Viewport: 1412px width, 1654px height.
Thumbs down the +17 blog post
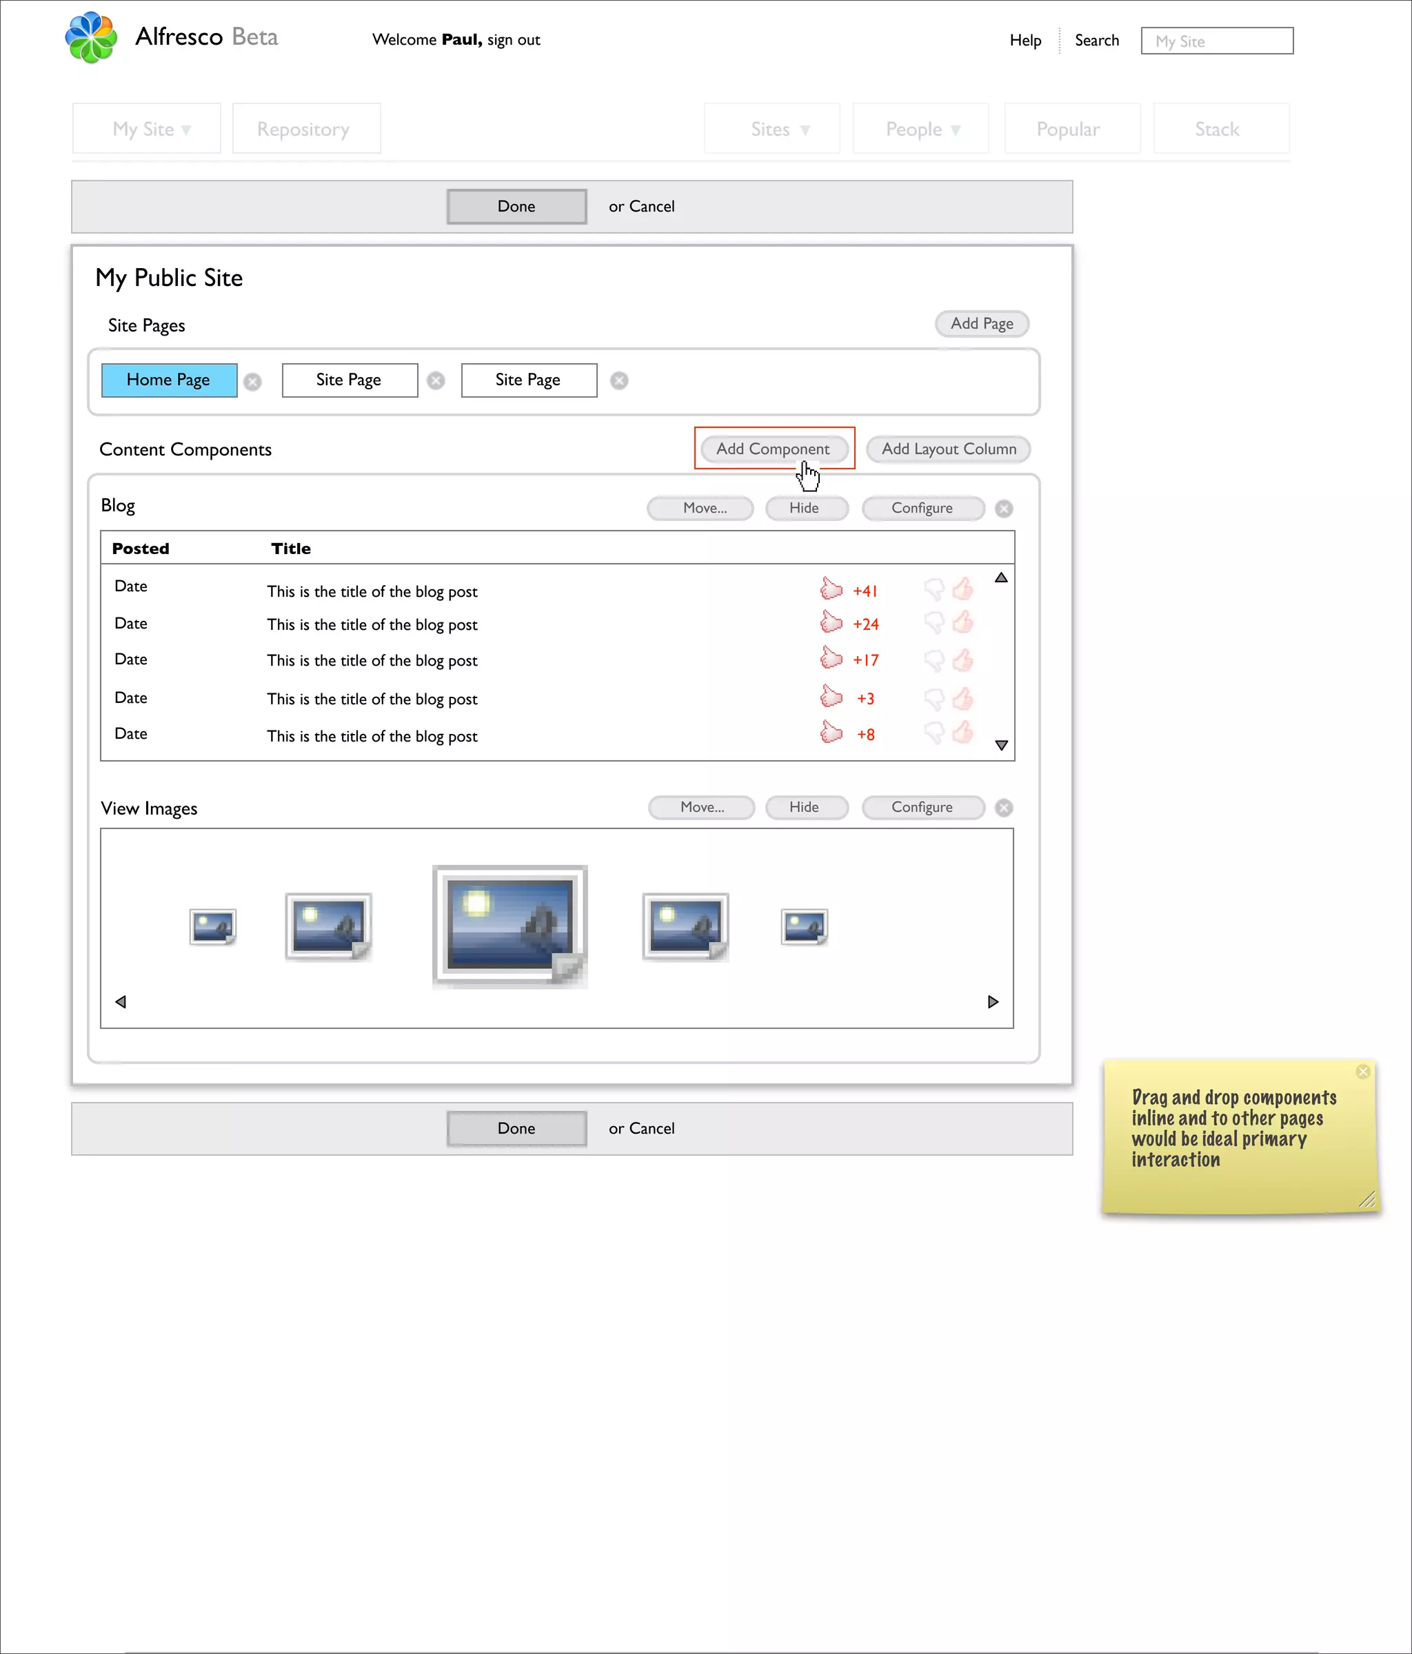coord(934,661)
